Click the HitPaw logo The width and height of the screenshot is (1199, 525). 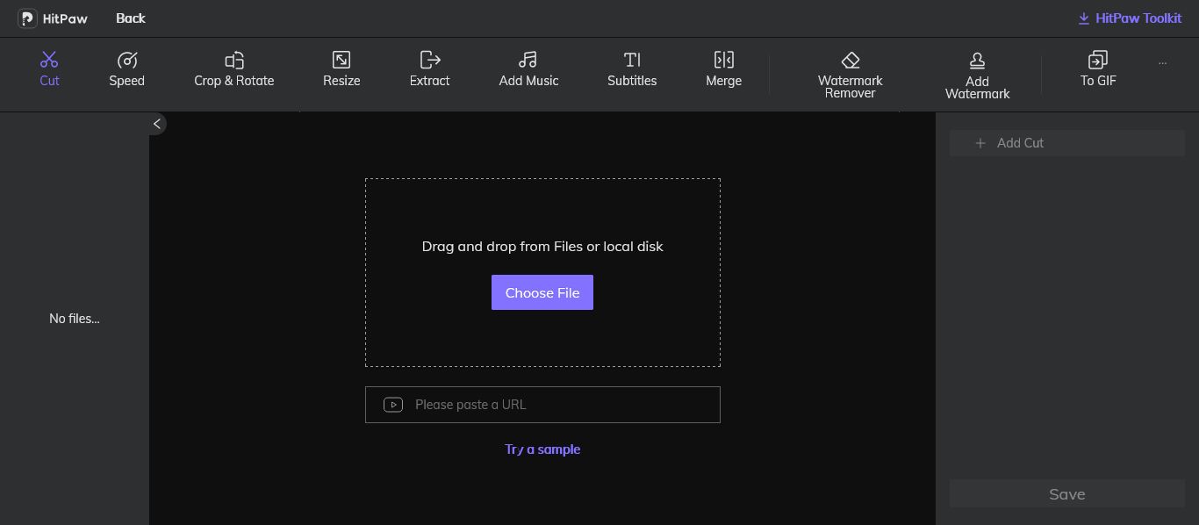[x=54, y=18]
